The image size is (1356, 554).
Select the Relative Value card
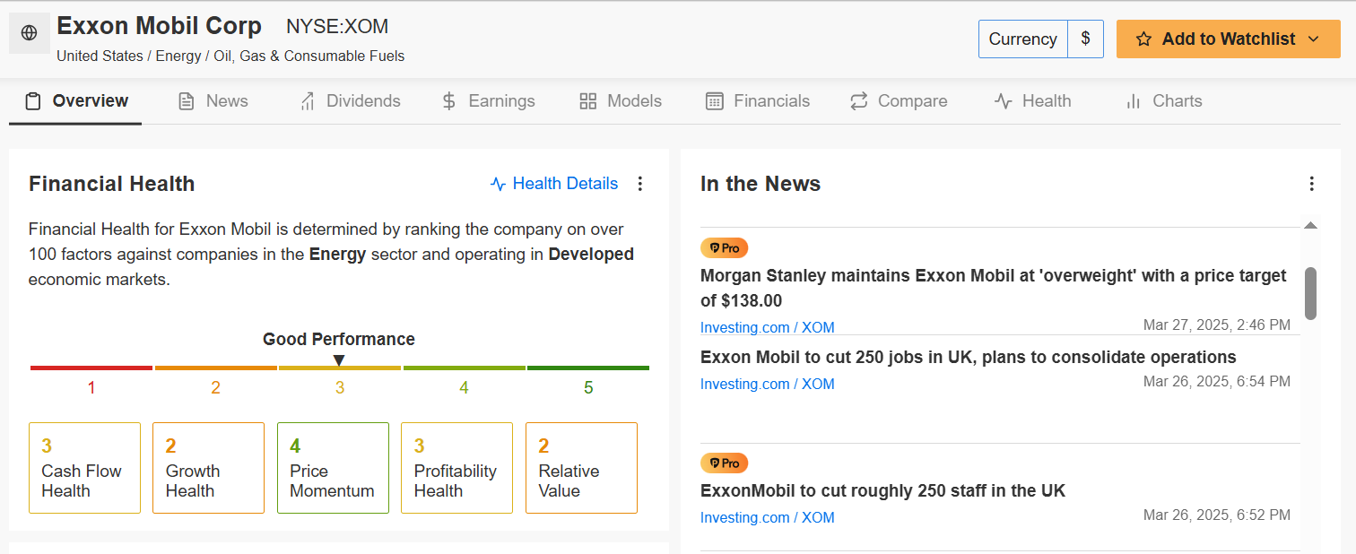click(581, 468)
